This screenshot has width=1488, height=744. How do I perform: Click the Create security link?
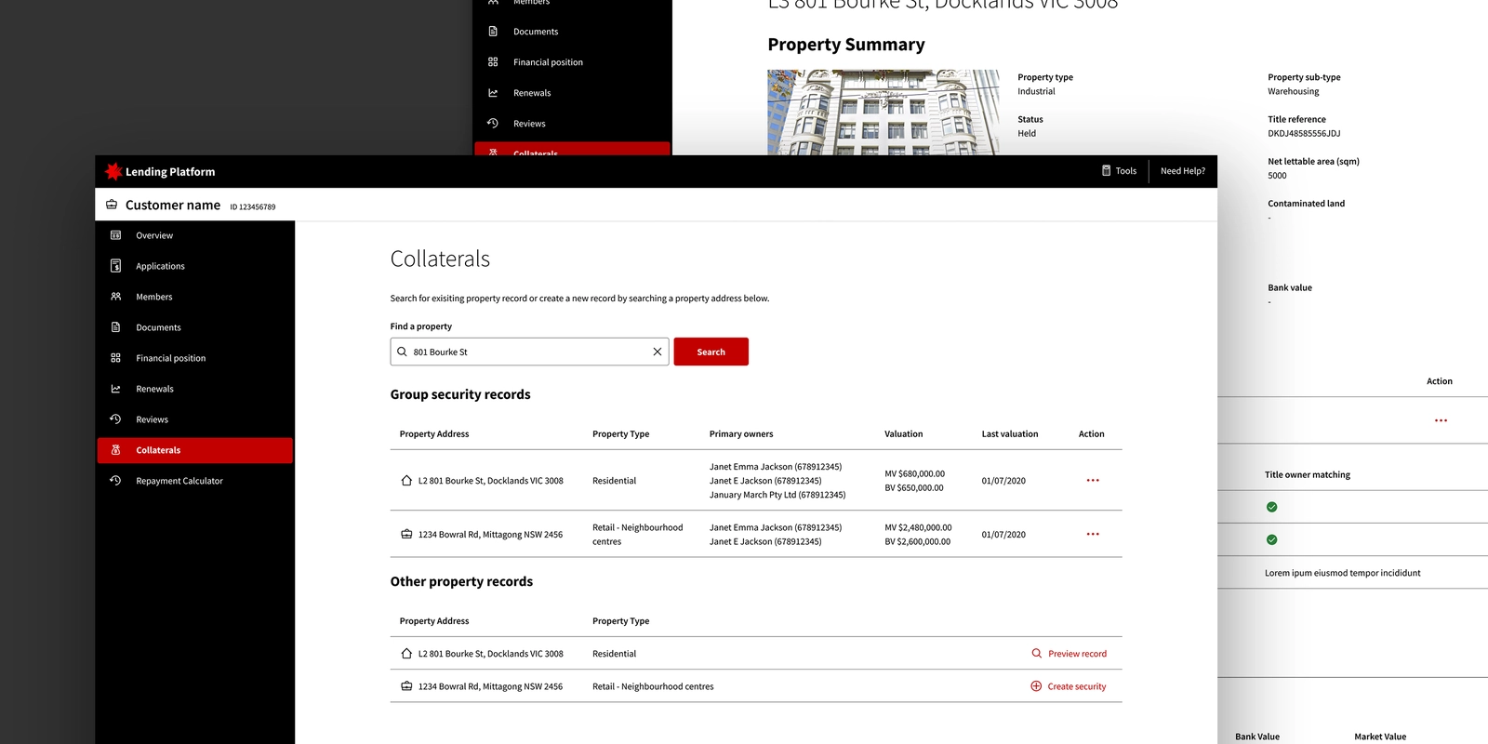(x=1069, y=686)
